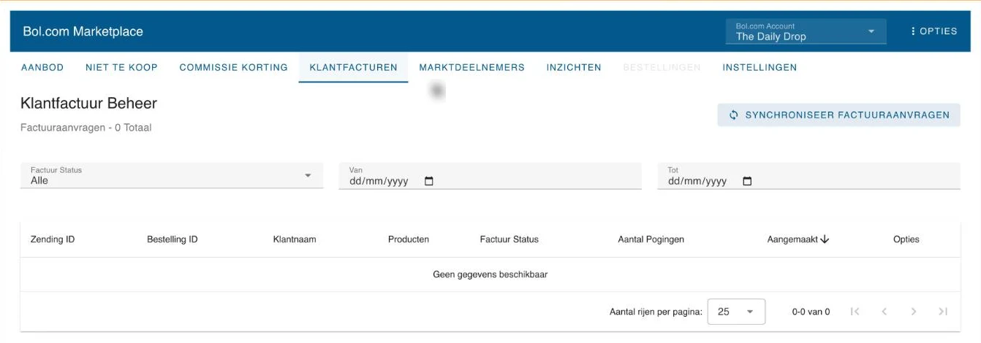Change rows per page dropdown showing 25

(736, 312)
